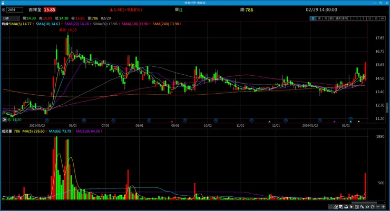
Task: Switch to the 月 (monthly) timeframe
Action: (x=325, y=18)
